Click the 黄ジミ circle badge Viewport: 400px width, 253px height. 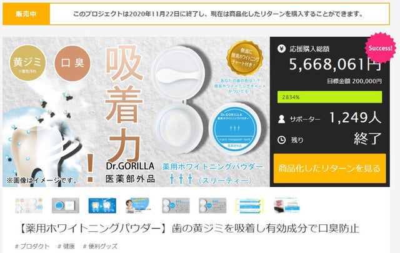point(27,62)
